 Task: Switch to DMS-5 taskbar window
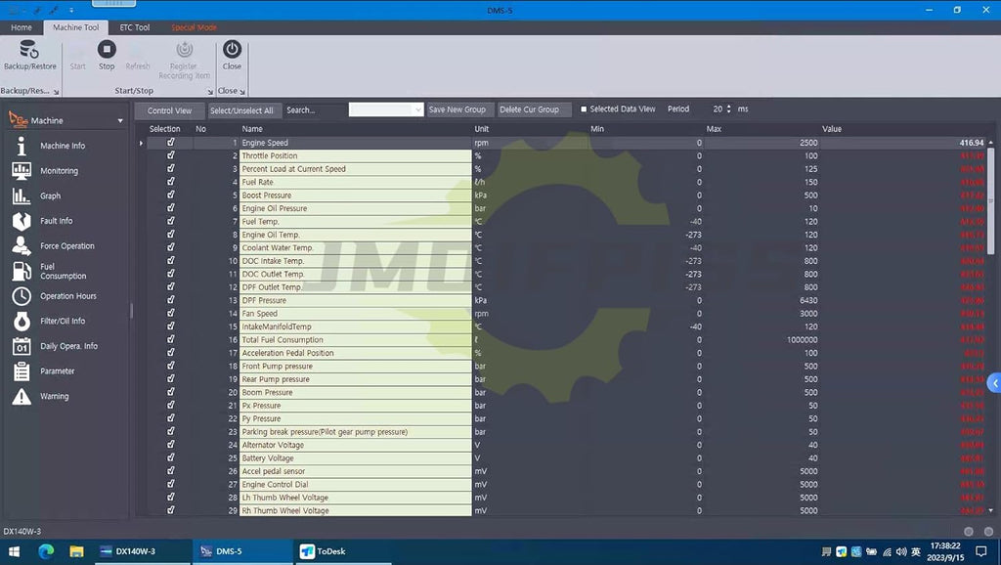coord(242,551)
